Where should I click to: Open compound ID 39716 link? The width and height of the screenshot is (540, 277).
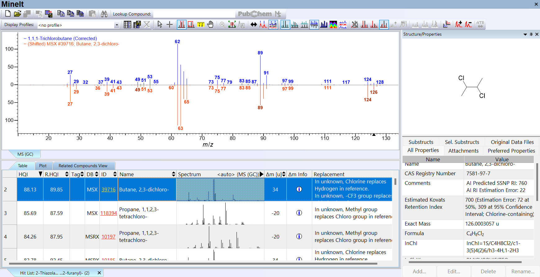click(x=108, y=190)
